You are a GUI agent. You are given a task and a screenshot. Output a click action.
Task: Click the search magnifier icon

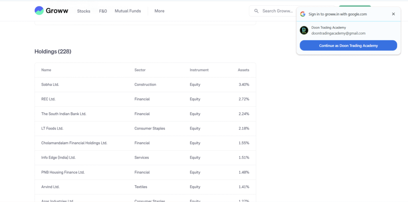(x=257, y=11)
